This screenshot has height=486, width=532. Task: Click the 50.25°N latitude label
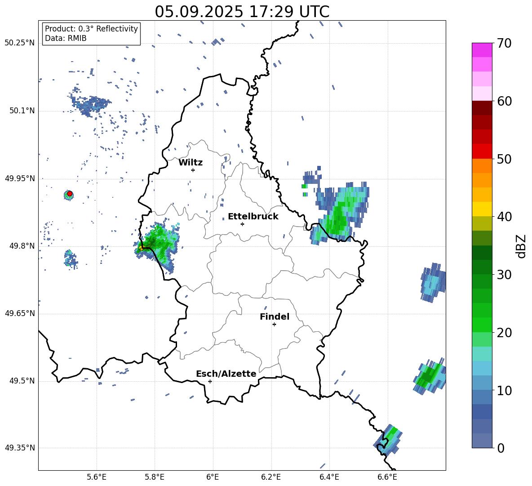point(20,43)
